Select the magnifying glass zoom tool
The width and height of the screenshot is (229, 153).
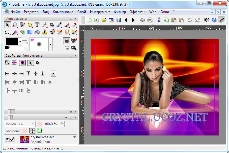point(15,25)
